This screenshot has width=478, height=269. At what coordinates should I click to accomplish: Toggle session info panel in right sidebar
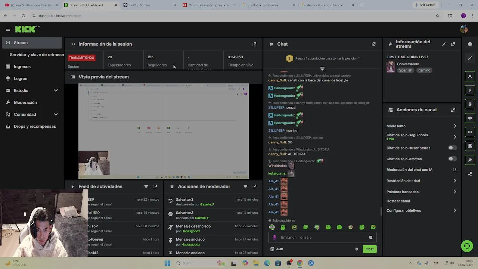pos(470,132)
